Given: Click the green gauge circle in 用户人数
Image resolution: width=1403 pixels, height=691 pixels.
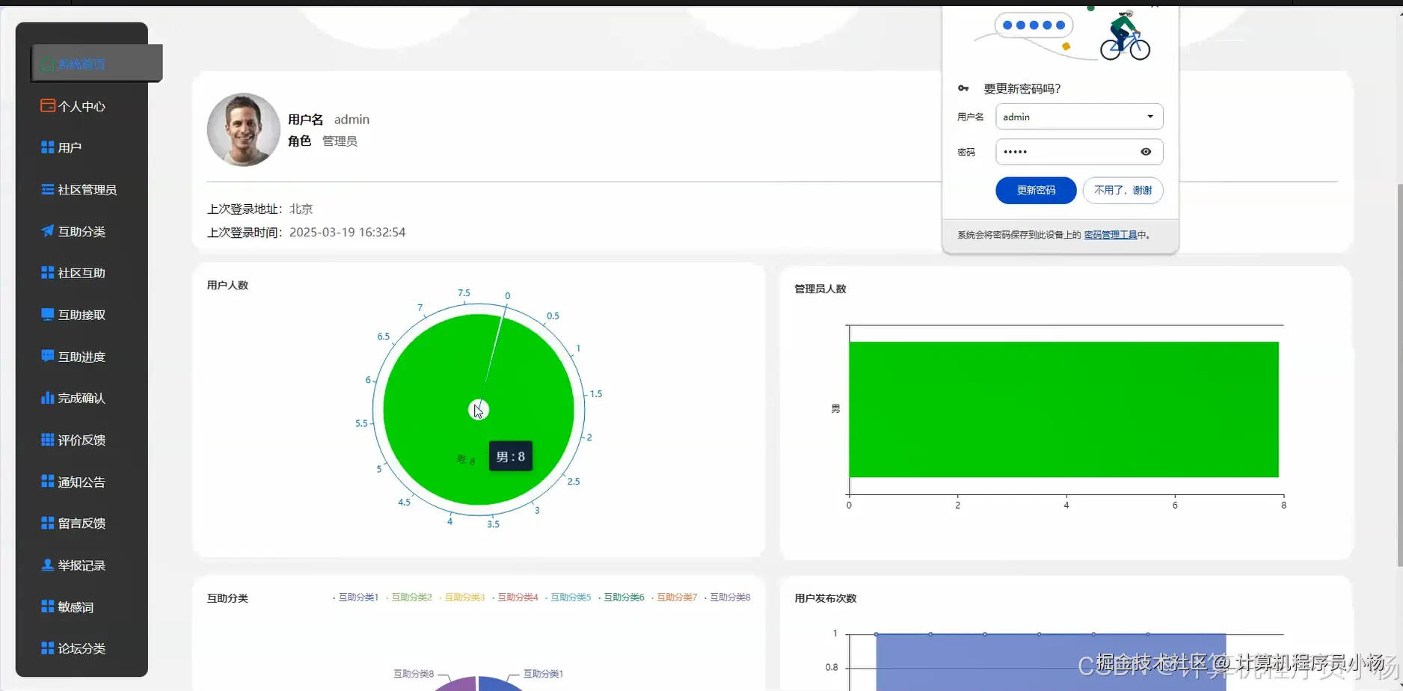Looking at the screenshot, I should tap(479, 410).
